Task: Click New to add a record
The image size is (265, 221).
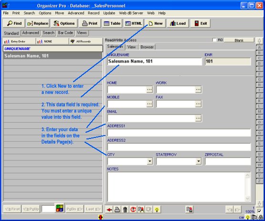Action: click(155, 23)
